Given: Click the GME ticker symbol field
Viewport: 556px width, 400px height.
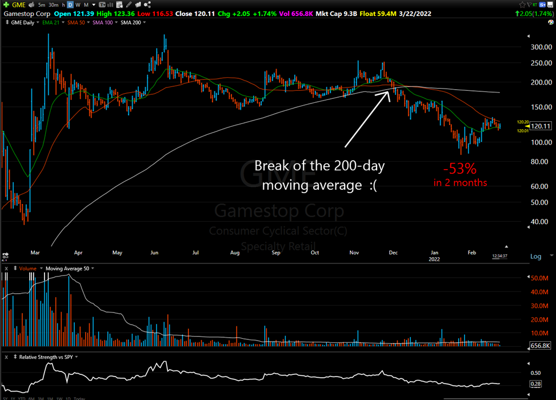Looking at the screenshot, I should pos(19,5).
